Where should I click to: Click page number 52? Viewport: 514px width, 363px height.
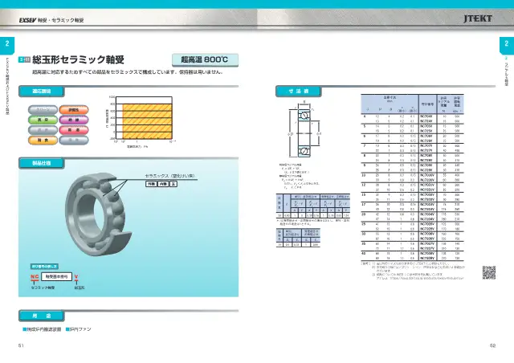tap(492, 345)
